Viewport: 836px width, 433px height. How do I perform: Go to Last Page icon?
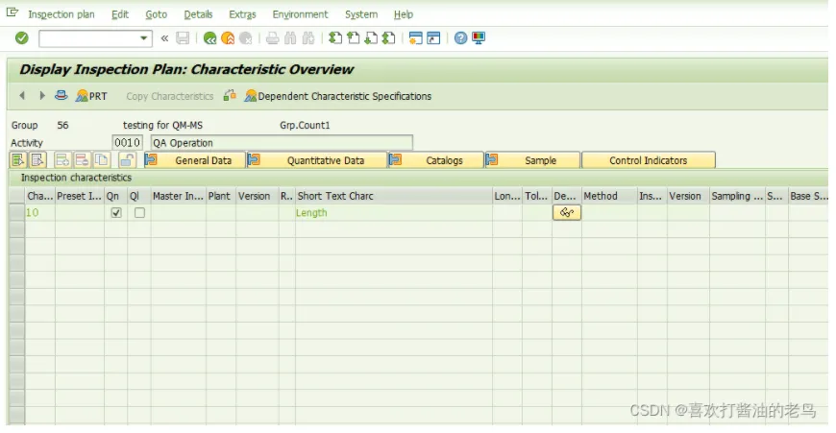tap(389, 38)
